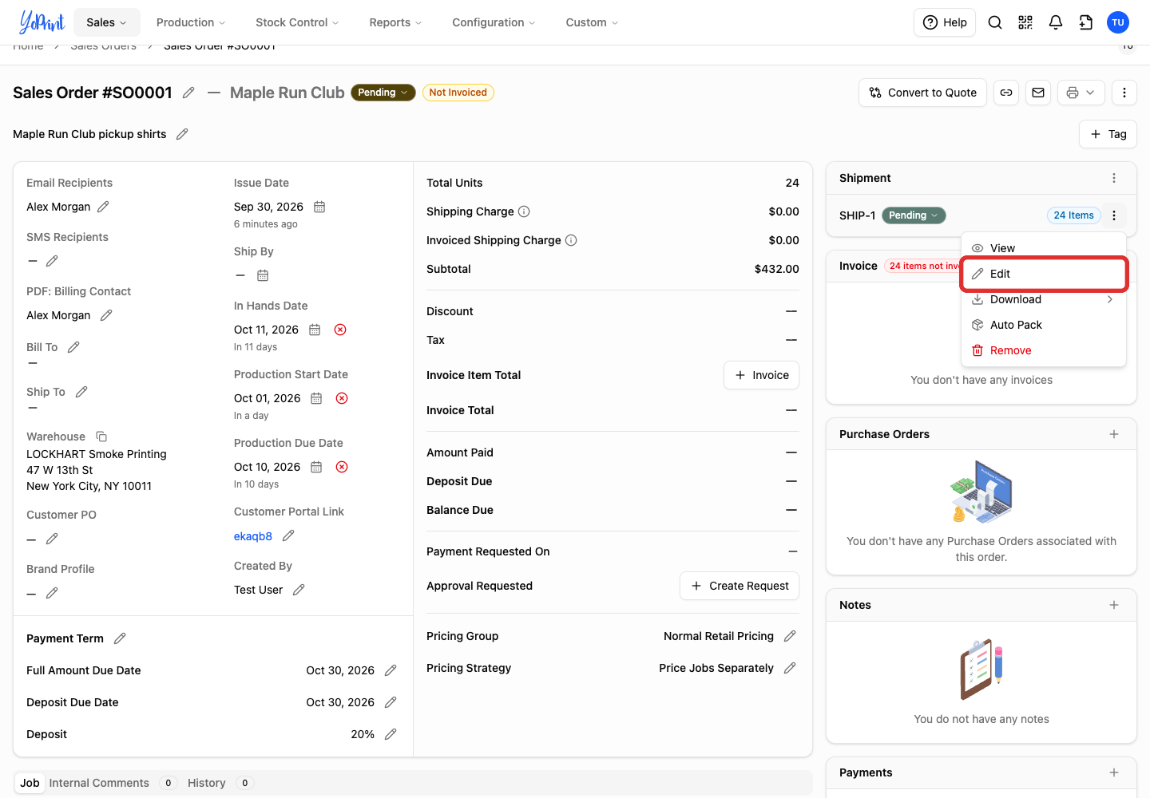The width and height of the screenshot is (1150, 798).
Task: Edit the Deposit percentage
Action: [x=391, y=734]
